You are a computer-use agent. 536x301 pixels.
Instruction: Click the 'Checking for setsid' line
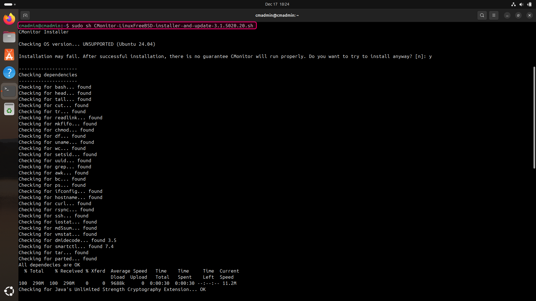point(58,154)
